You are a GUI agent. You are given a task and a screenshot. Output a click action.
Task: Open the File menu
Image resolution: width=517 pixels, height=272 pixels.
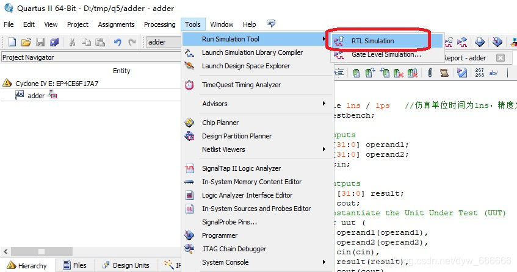[9, 24]
